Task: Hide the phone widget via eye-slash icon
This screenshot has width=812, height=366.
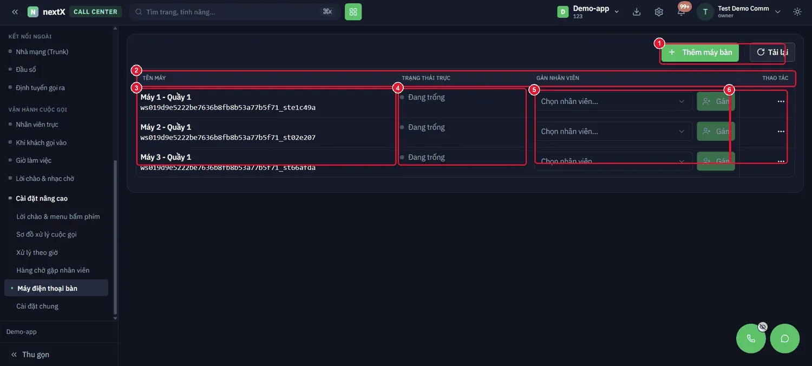Action: [763, 326]
